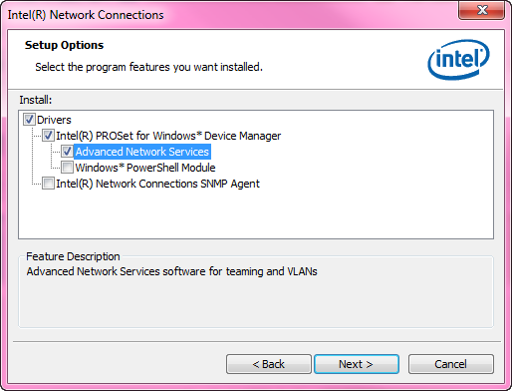Image resolution: width=512 pixels, height=391 pixels.
Task: Go to the next step with Next >
Action: coord(357,364)
